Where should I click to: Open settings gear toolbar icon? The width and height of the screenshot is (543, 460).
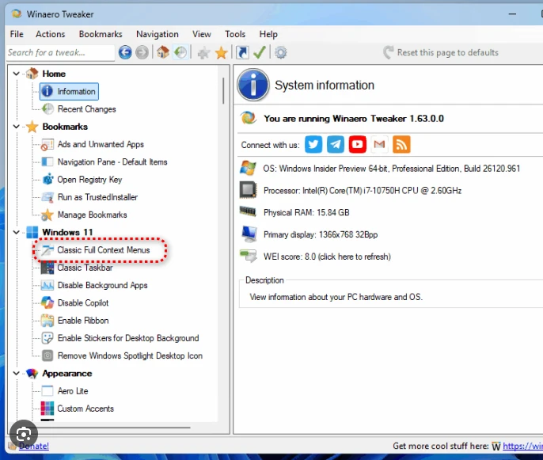point(280,52)
